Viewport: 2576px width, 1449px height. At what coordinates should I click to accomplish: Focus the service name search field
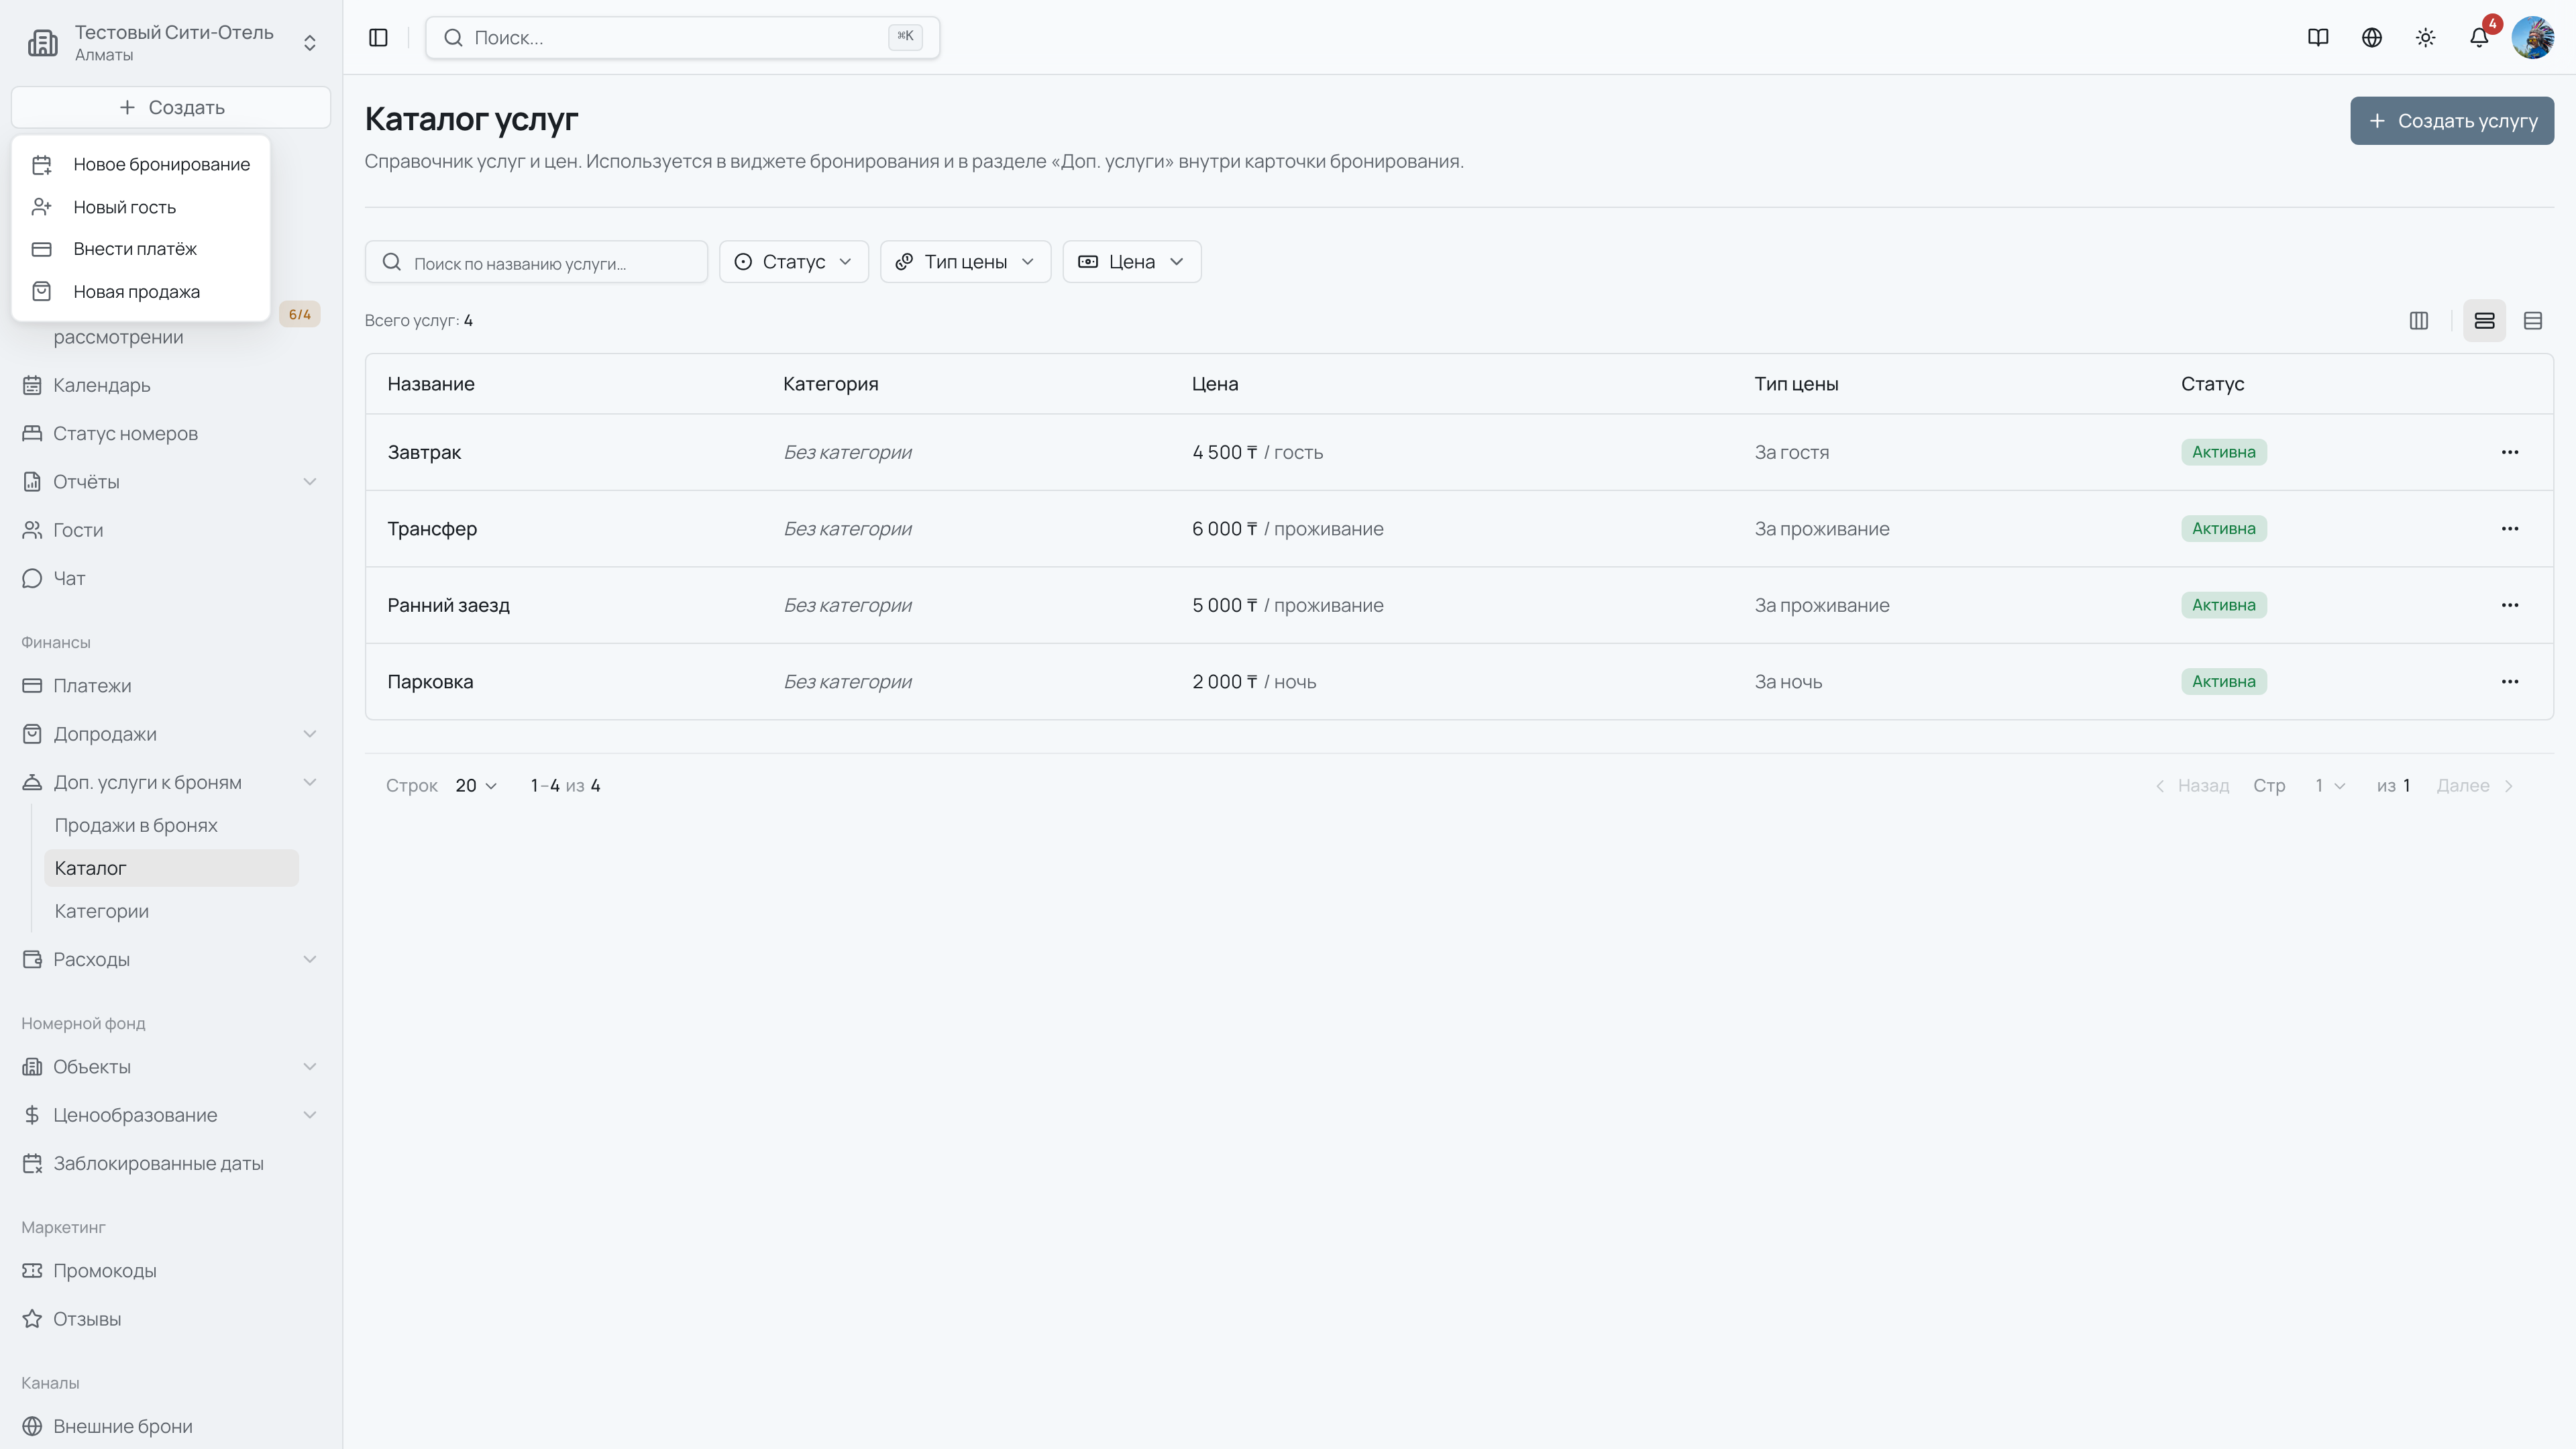pyautogui.click(x=536, y=262)
